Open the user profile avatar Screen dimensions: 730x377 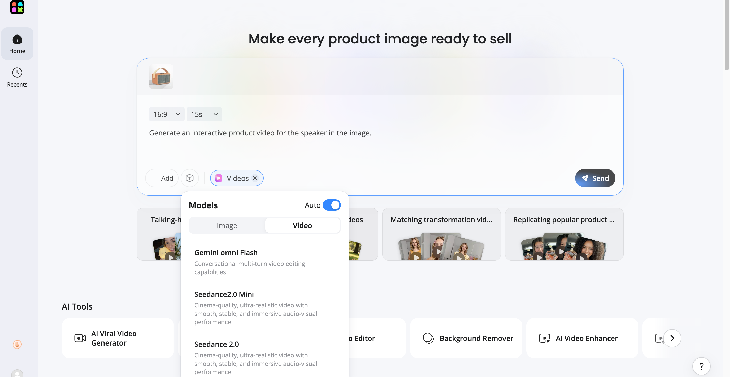[17, 374]
